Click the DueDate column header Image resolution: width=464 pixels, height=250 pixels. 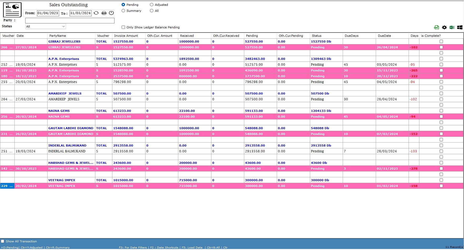[x=384, y=36]
